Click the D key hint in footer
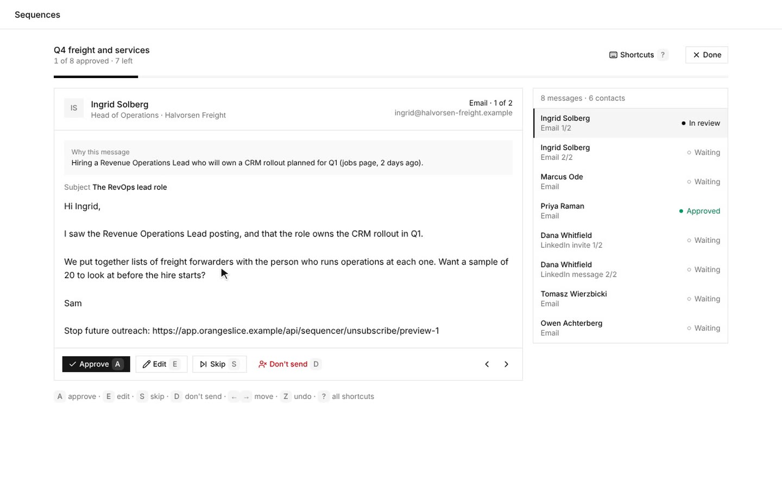Viewport: 782px width, 488px height. click(x=176, y=396)
